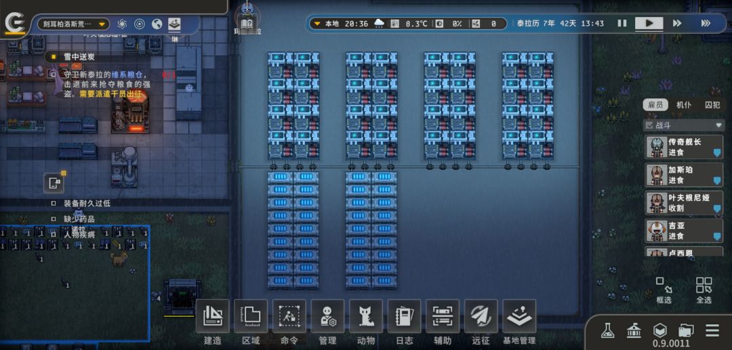Open the 命令 commands menu

coord(289,322)
